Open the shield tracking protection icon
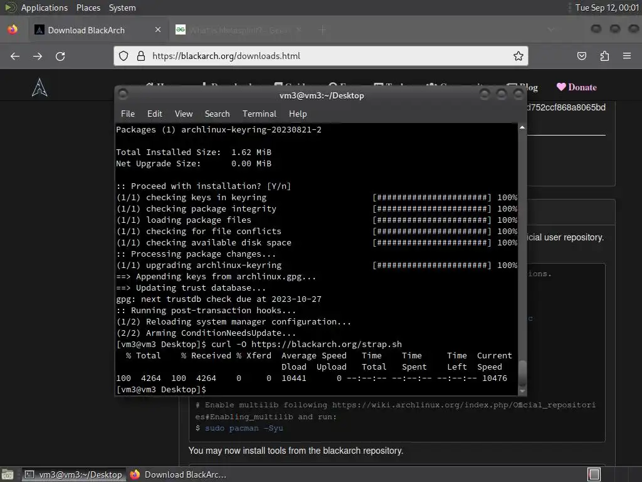 pos(124,56)
